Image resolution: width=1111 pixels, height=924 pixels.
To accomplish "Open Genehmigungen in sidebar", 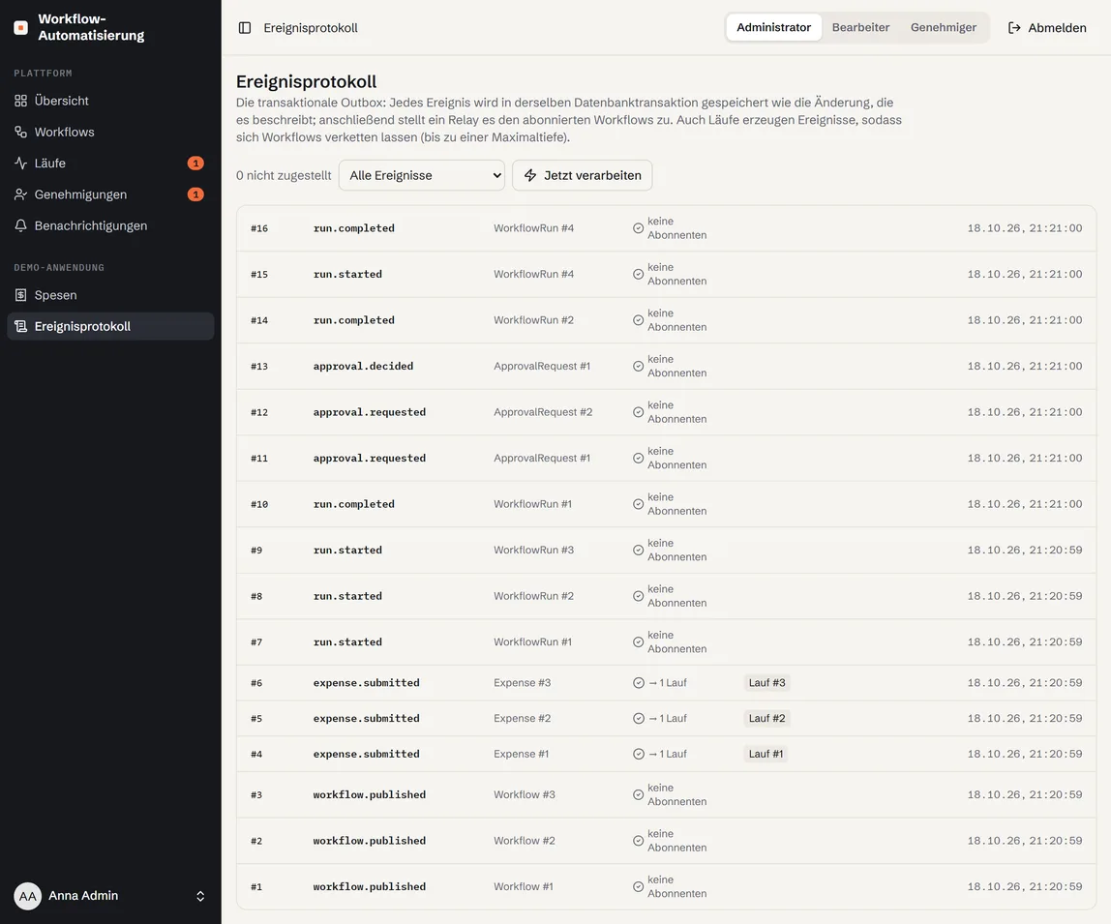I will (110, 194).
